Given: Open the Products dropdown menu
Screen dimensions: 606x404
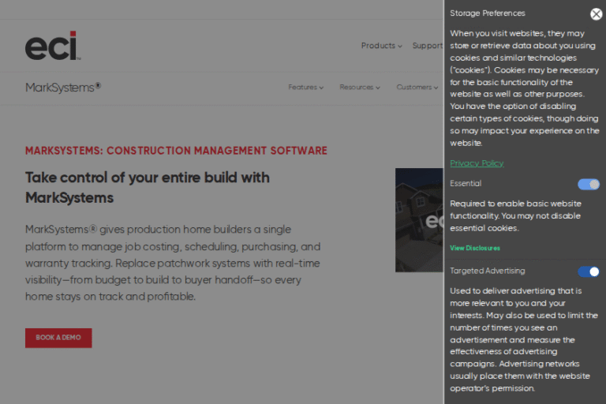Looking at the screenshot, I should [x=381, y=46].
